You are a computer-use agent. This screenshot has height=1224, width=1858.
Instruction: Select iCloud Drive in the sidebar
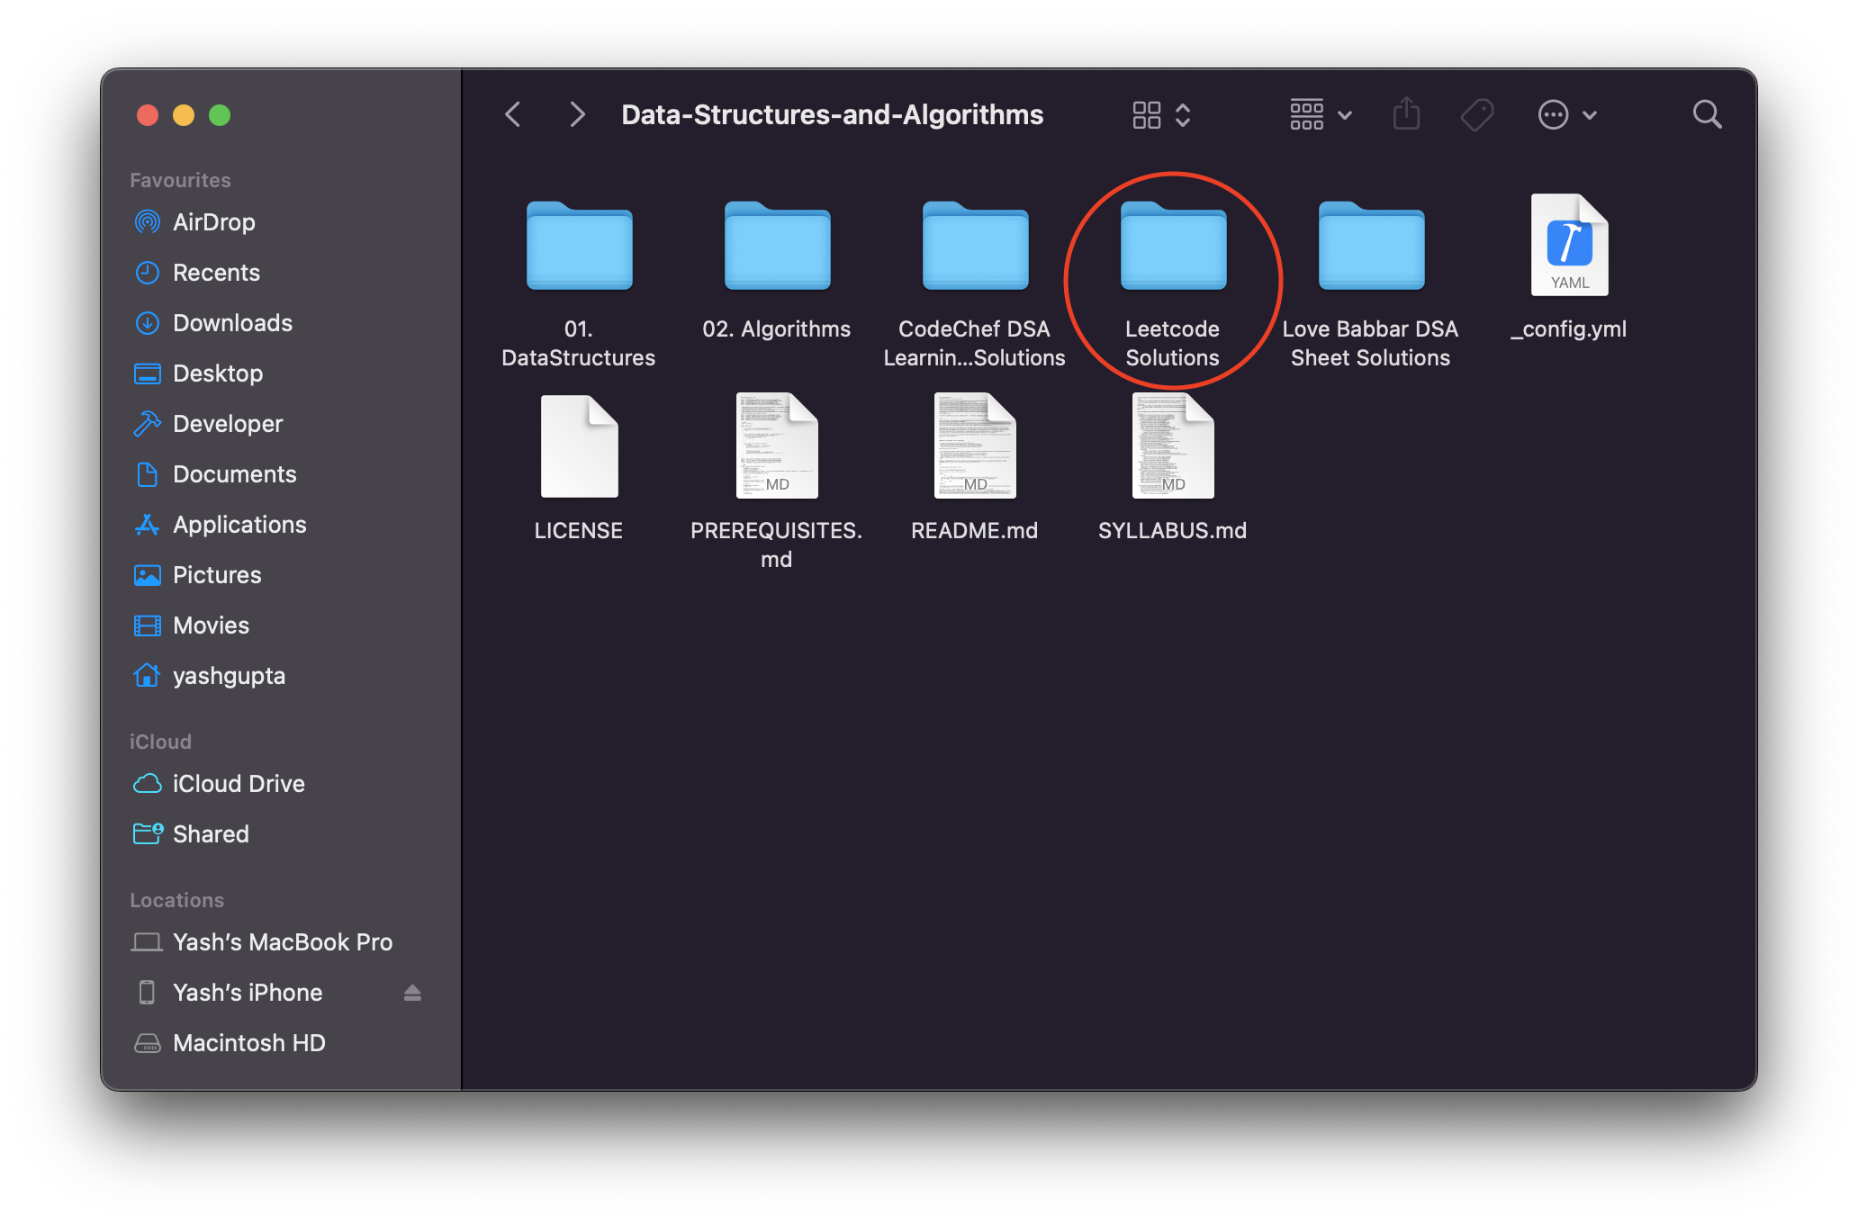click(239, 784)
